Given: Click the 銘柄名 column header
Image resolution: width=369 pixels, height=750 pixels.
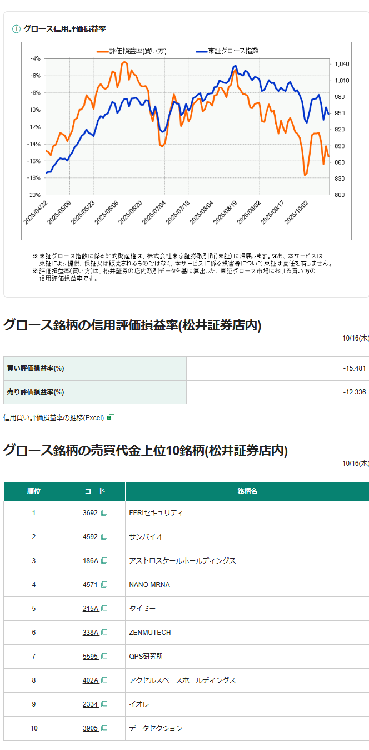Looking at the screenshot, I should click(x=247, y=491).
